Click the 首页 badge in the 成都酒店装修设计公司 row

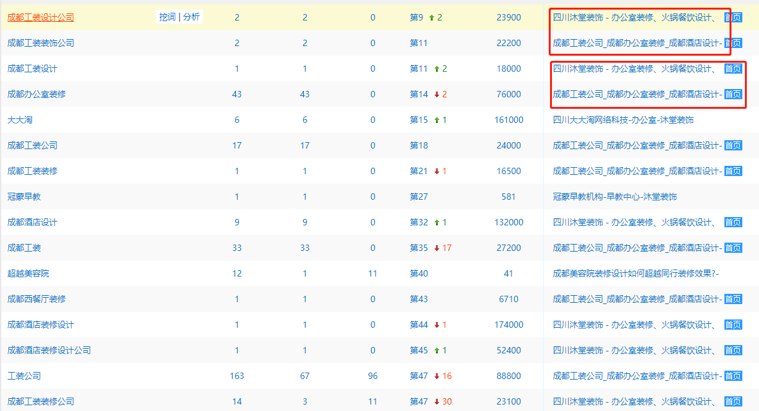point(733,351)
